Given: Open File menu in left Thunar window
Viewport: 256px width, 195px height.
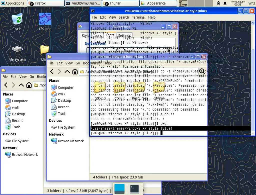Looking at the screenshot, I should (5, 77).
